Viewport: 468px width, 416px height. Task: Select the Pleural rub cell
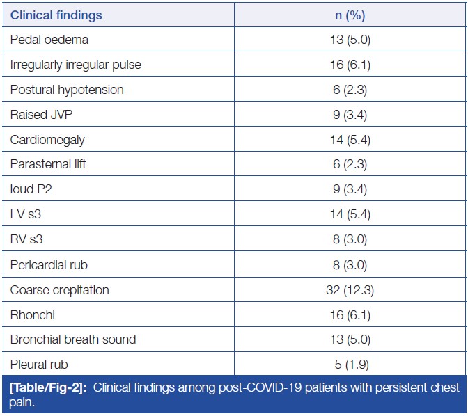point(39,365)
